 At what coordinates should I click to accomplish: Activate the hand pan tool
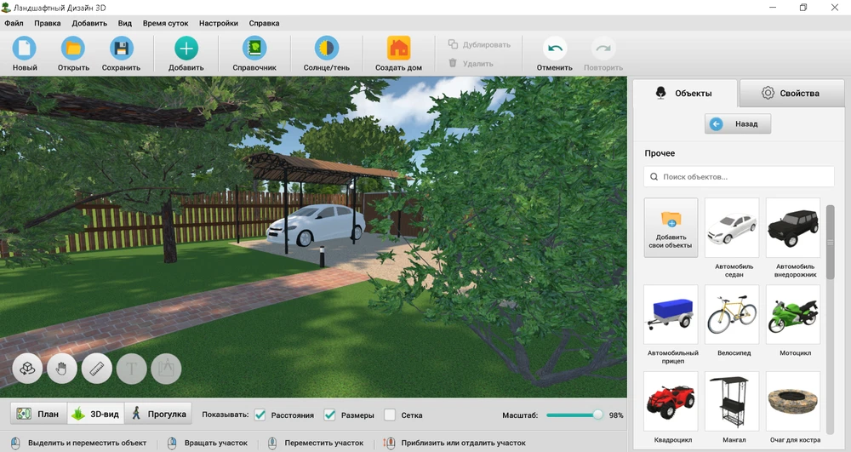tap(62, 369)
